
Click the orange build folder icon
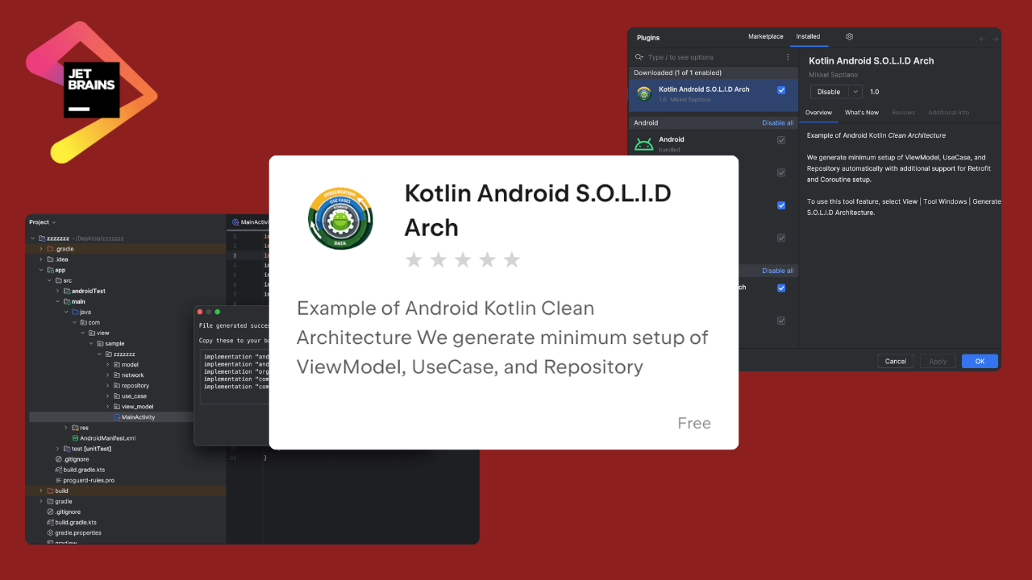pos(50,491)
